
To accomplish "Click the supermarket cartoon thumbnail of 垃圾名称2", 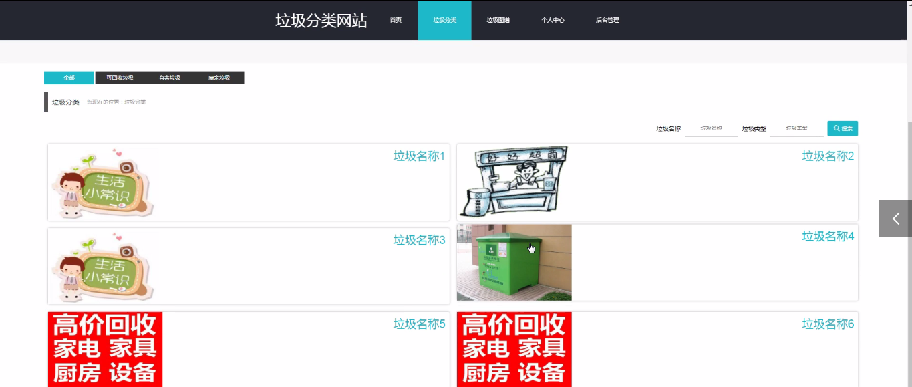I will 514,182.
